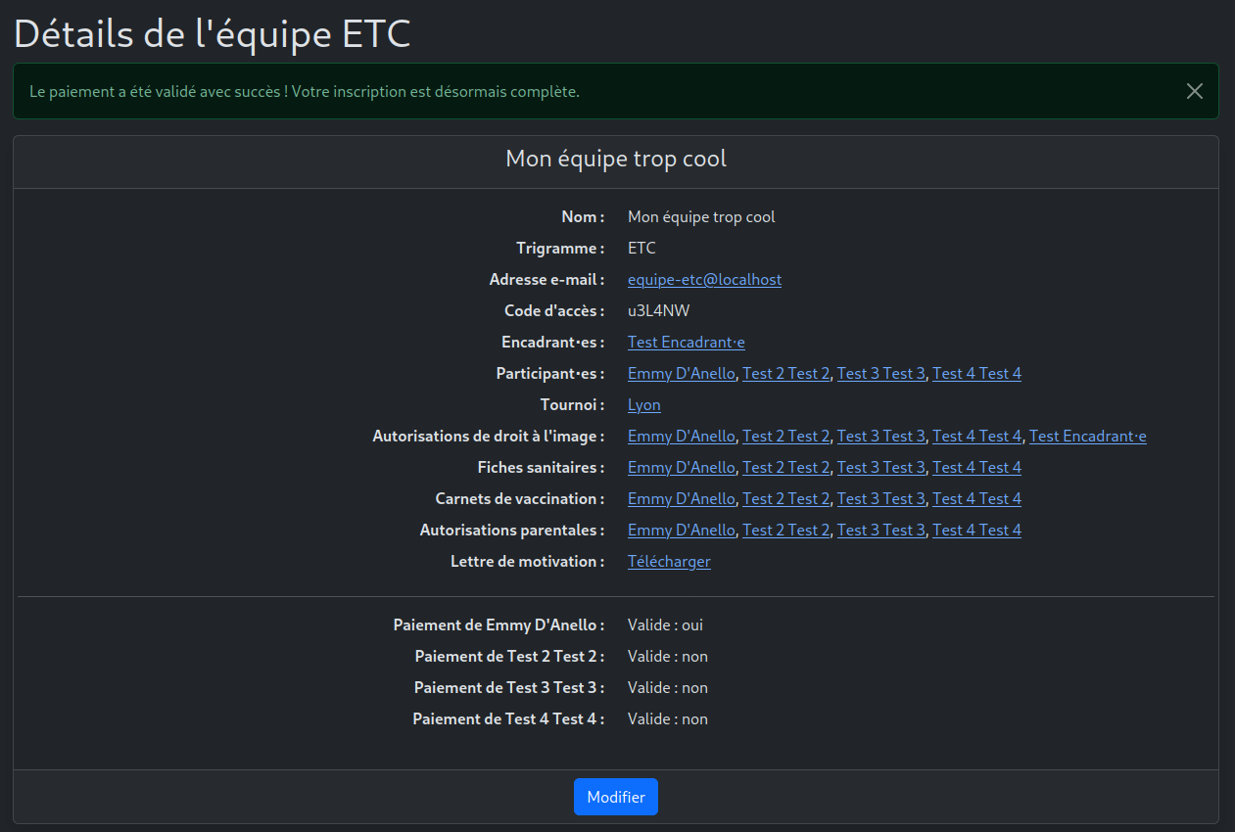This screenshot has height=832, width=1235.
Task: Open Test 4 Test 4 participant link
Action: (976, 374)
